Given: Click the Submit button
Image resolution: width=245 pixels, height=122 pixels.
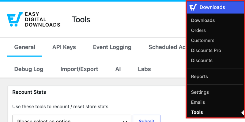Looking at the screenshot, I should 147,119.
